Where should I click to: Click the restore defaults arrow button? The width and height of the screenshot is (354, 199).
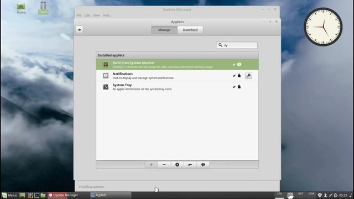tap(190, 165)
